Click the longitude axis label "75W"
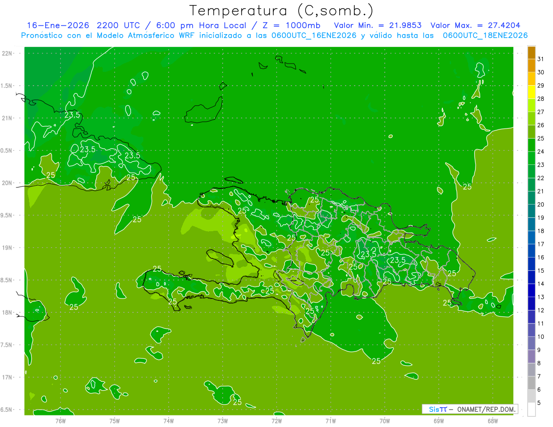 pyautogui.click(x=115, y=421)
